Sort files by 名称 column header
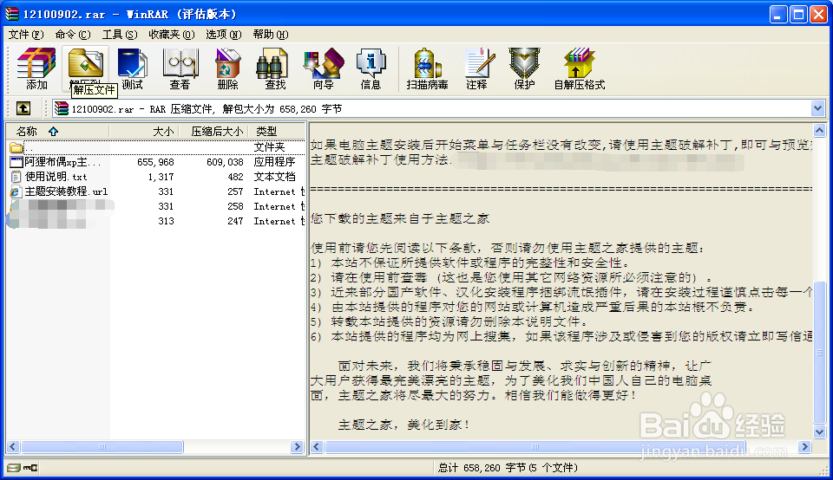 tap(57, 132)
